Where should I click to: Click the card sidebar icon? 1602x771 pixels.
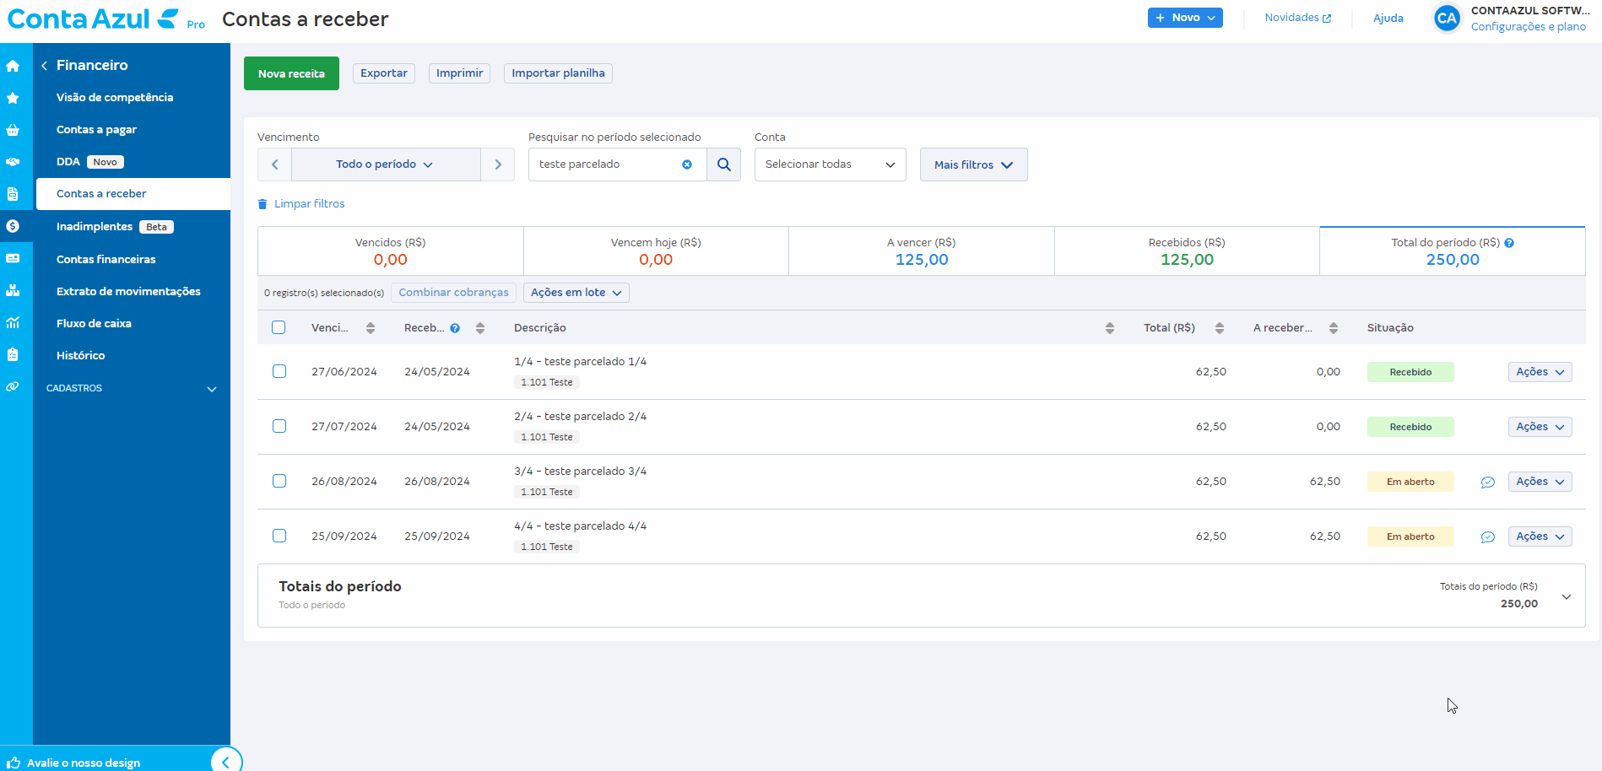[13, 258]
